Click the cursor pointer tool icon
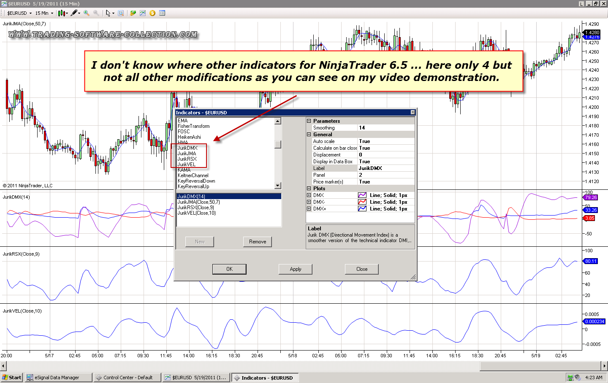The height and width of the screenshot is (383, 608). coord(108,13)
